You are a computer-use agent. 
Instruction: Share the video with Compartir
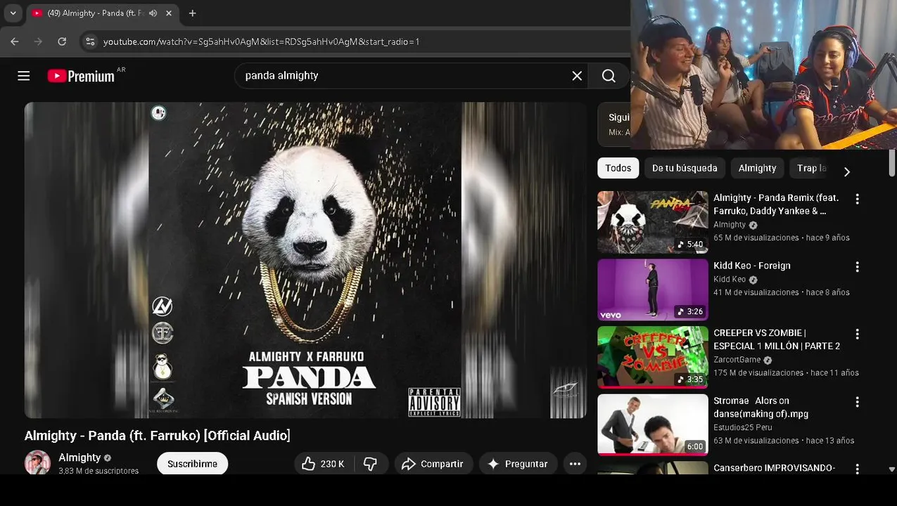coord(433,464)
